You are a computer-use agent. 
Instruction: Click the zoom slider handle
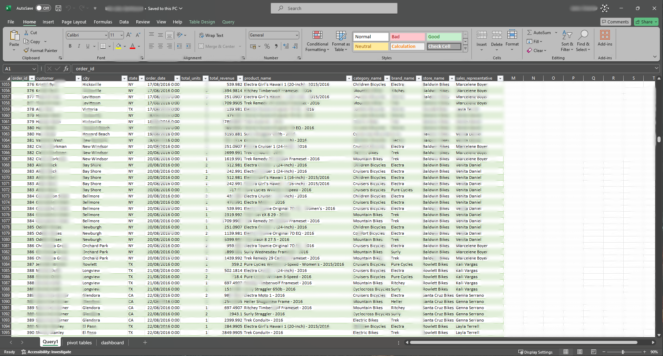(623, 352)
